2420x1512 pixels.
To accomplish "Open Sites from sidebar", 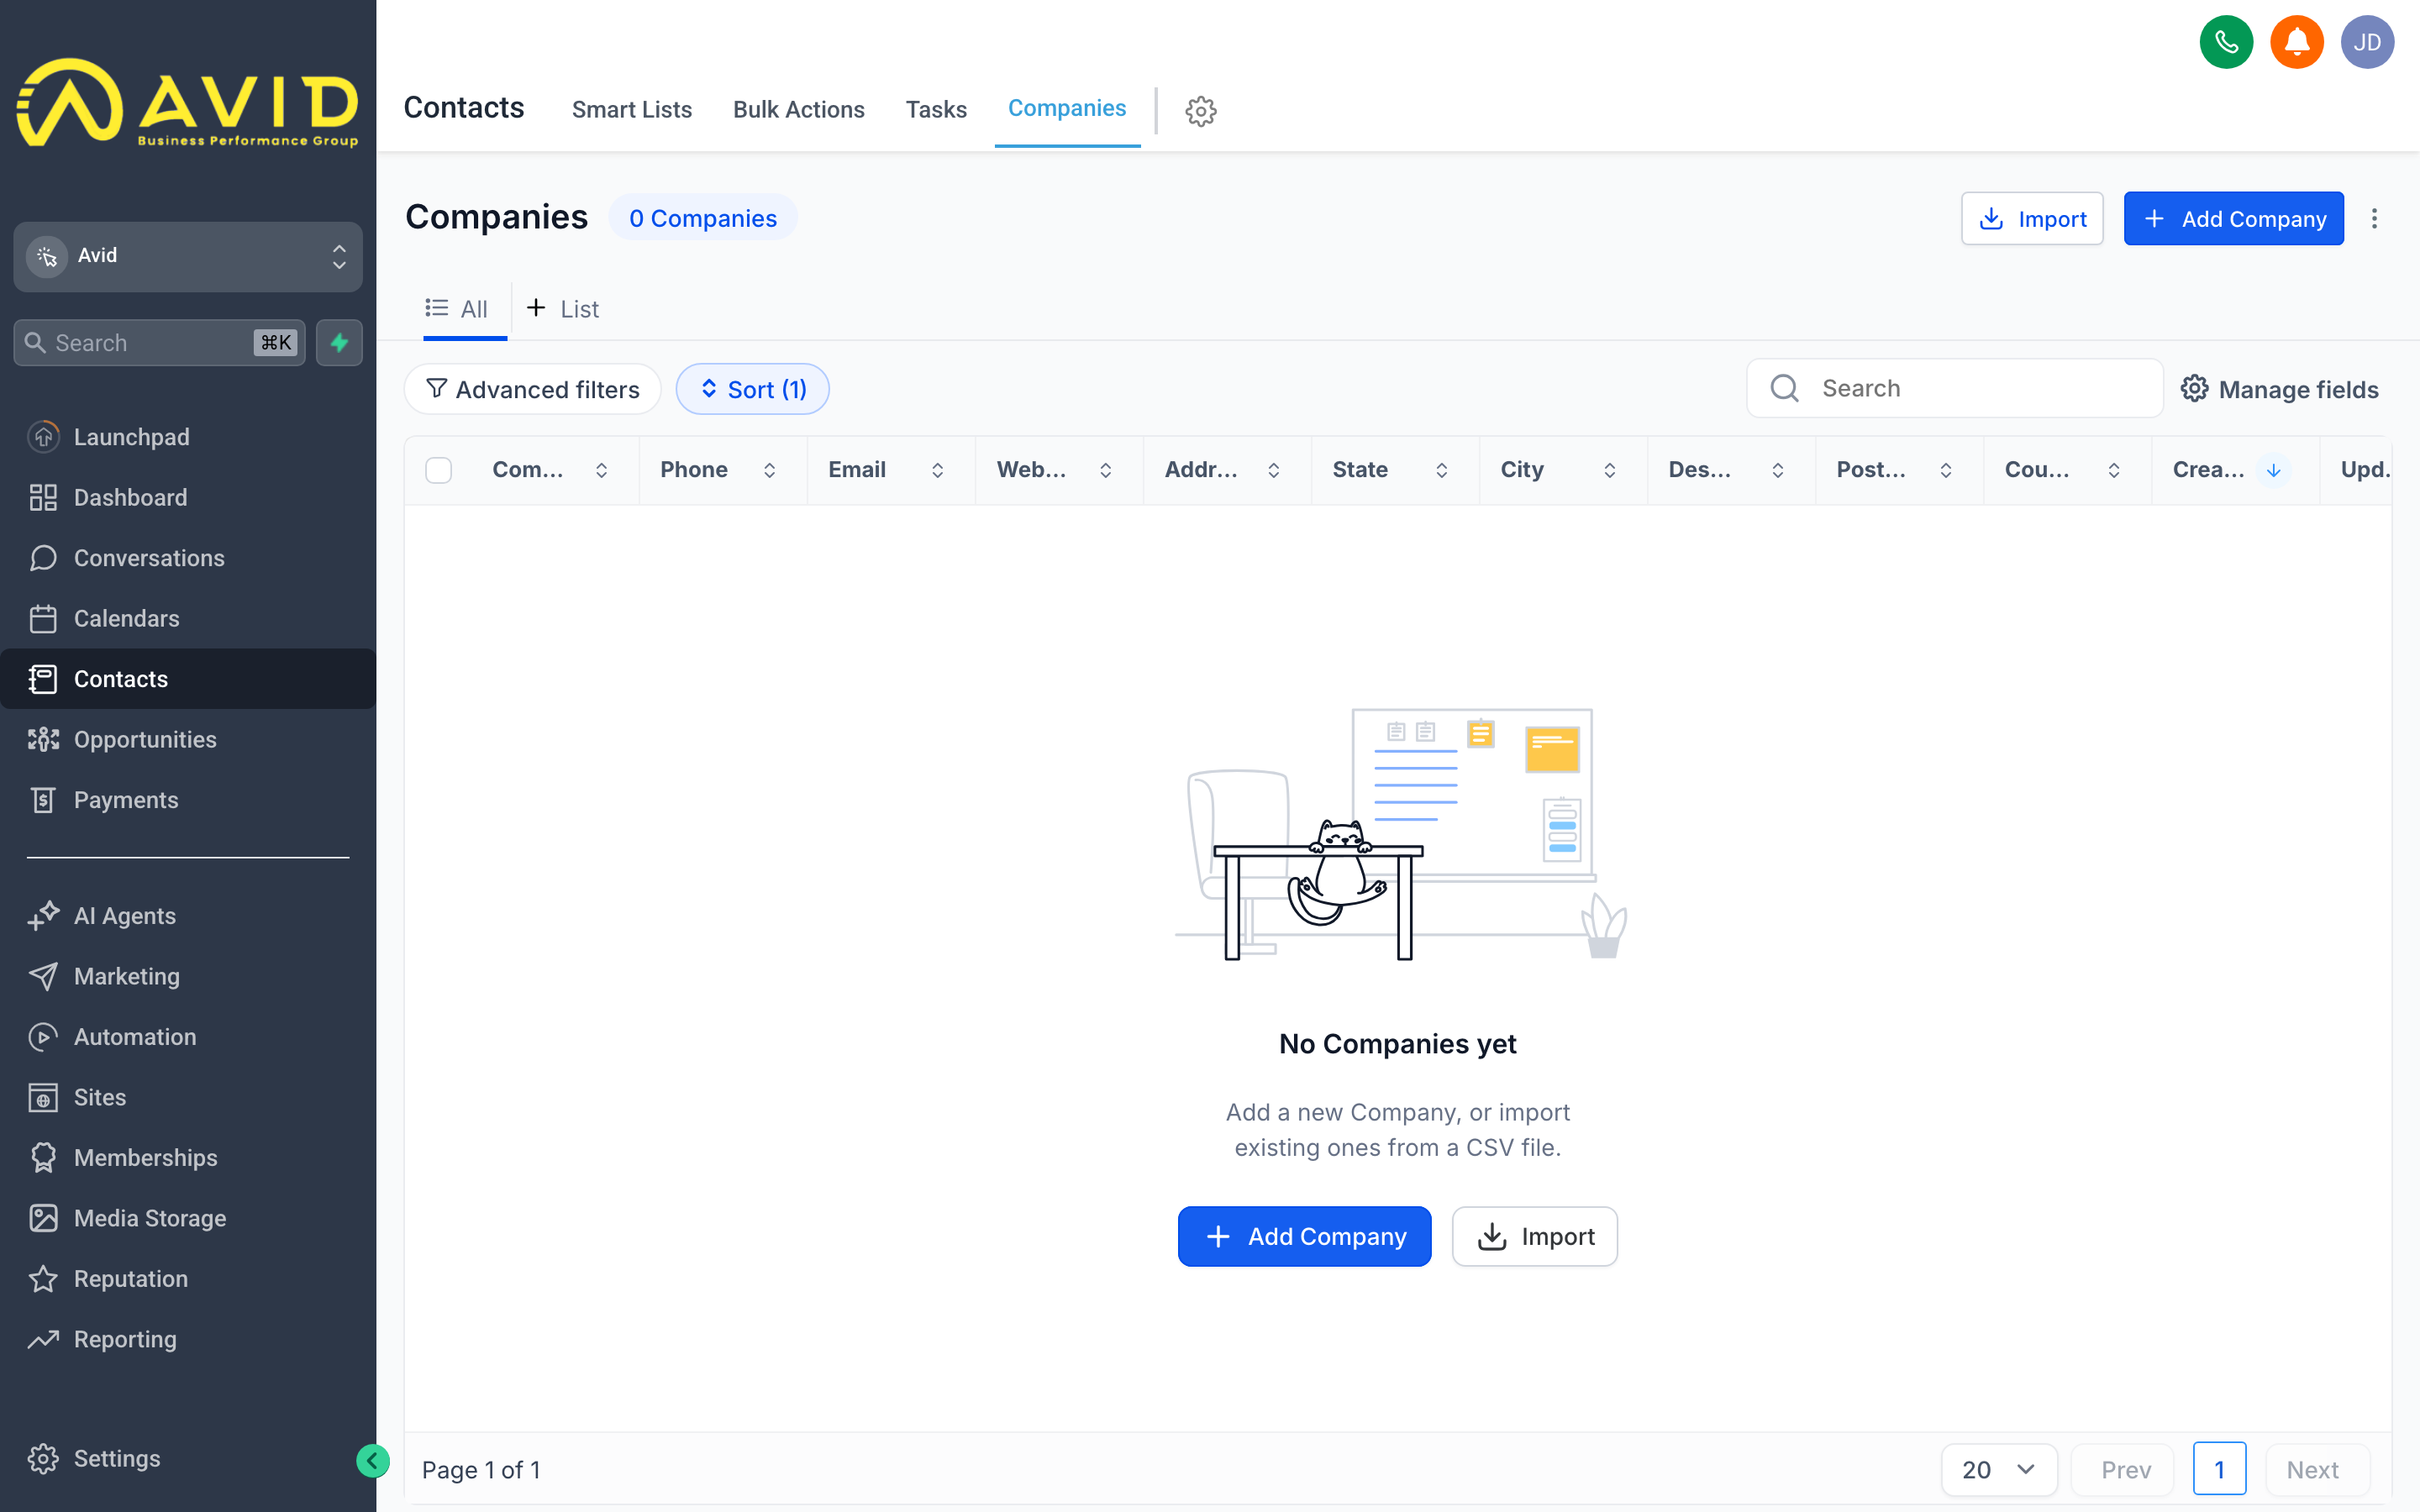I will [x=188, y=1097].
